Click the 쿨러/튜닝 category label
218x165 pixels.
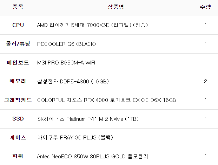[18, 44]
